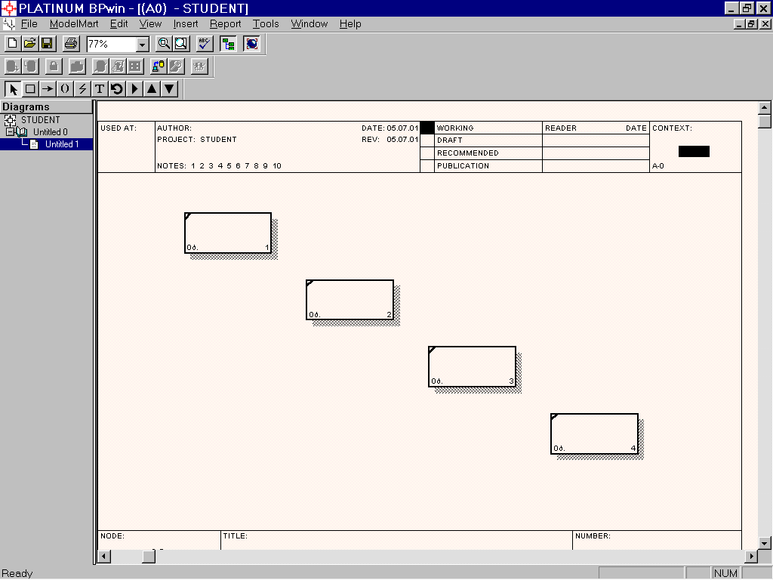Screen dimensions: 773x580
Task: Run the ABC spell check icon
Action: [x=205, y=44]
